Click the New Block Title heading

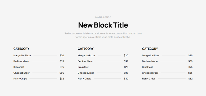(103, 25)
